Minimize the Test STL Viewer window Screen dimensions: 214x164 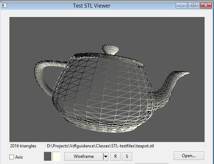[181, 5]
